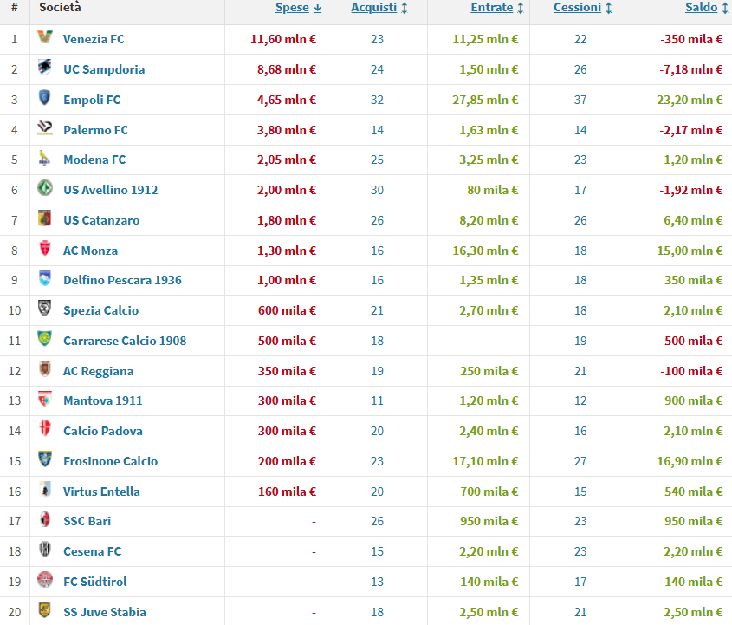The width and height of the screenshot is (732, 625).
Task: Click the Frosinone Calcio club crest
Action: pos(45,459)
